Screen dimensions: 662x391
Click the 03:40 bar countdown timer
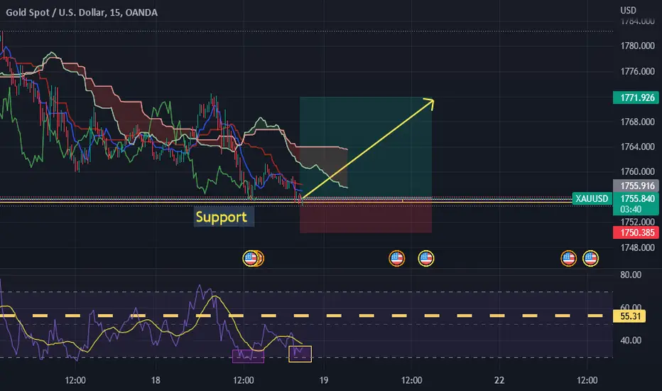click(631, 210)
